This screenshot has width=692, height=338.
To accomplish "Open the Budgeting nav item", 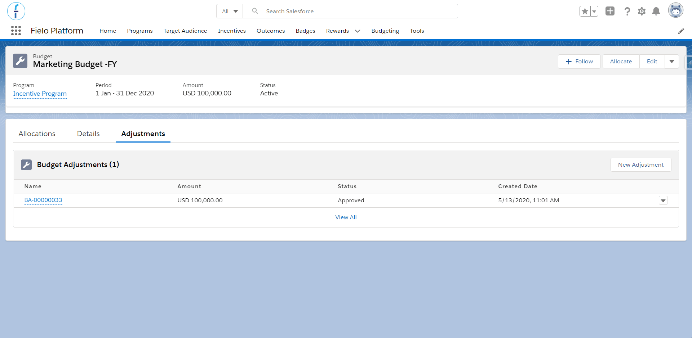I will [385, 31].
